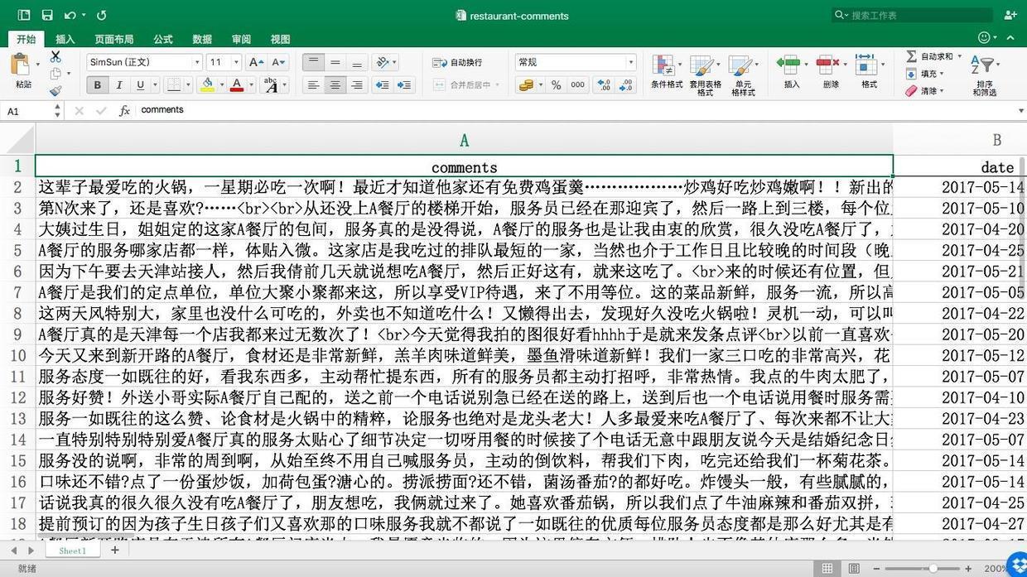Viewport: 1027px width, 577px height.
Task: Open the 视图 ribbon tab
Action: tap(279, 39)
